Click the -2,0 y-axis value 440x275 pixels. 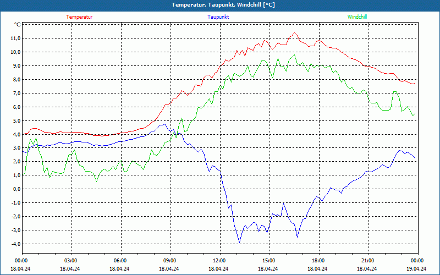tap(16, 217)
